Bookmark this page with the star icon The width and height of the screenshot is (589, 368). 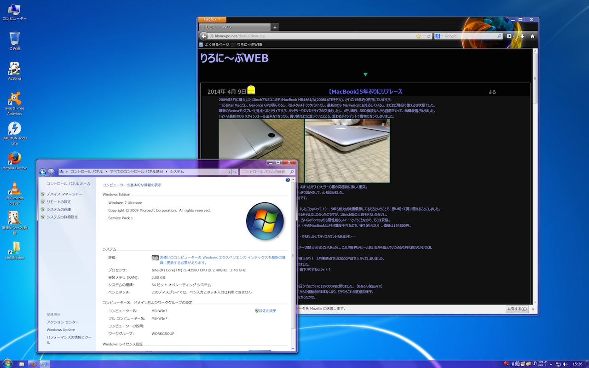[x=418, y=36]
